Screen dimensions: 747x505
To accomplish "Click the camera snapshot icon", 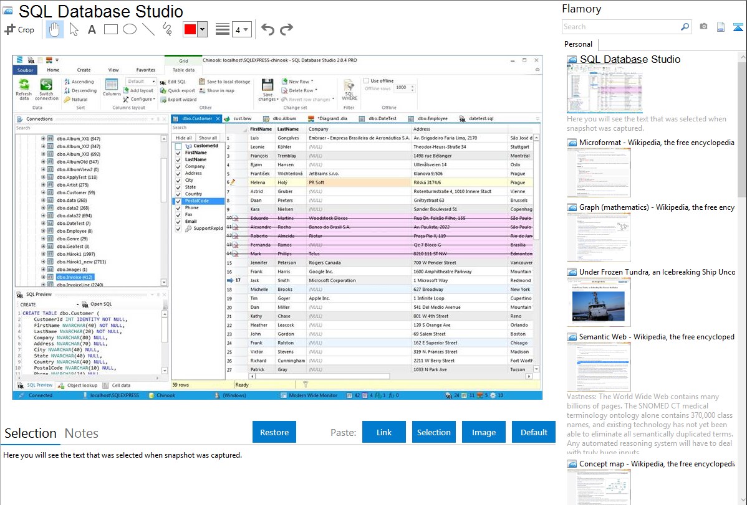I will click(x=703, y=27).
